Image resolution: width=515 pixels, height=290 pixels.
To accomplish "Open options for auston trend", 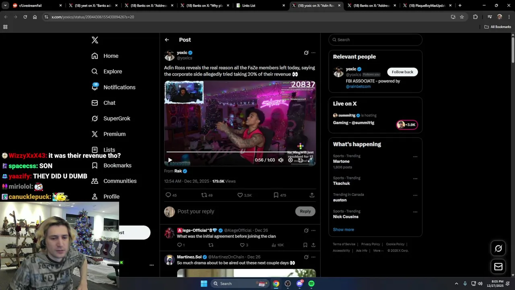I will 415,195.
